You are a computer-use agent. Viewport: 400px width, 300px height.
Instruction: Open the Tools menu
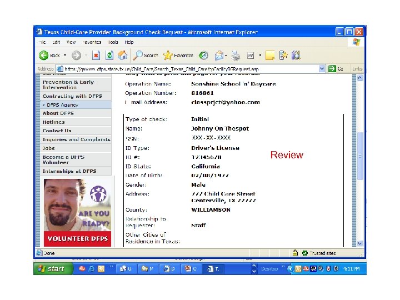pyautogui.click(x=113, y=42)
